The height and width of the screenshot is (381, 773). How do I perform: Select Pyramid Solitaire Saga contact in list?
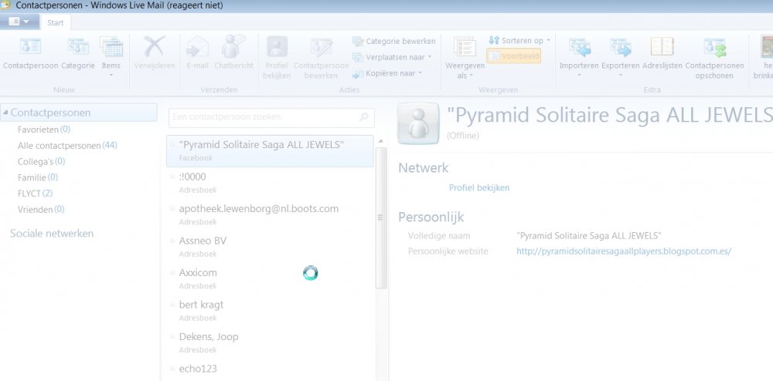pyautogui.click(x=270, y=151)
